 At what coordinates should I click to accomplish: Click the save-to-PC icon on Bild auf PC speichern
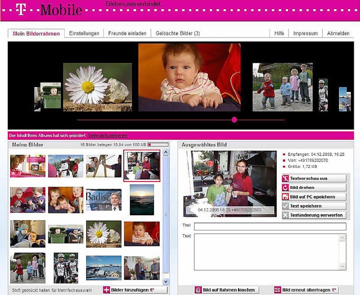(x=285, y=197)
